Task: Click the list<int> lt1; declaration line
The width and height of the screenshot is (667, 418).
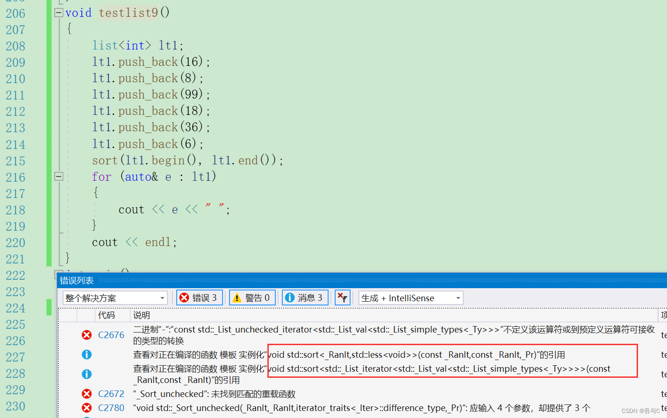Action: click(138, 45)
